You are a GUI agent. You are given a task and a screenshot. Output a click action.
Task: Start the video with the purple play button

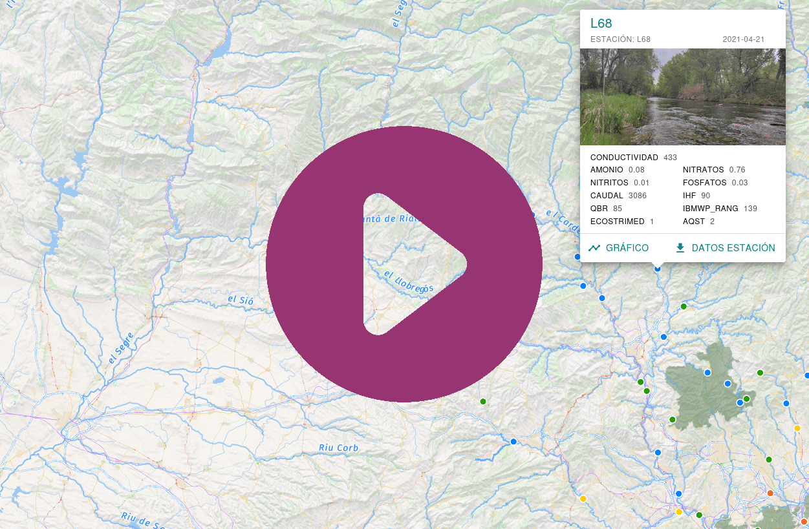(404, 264)
